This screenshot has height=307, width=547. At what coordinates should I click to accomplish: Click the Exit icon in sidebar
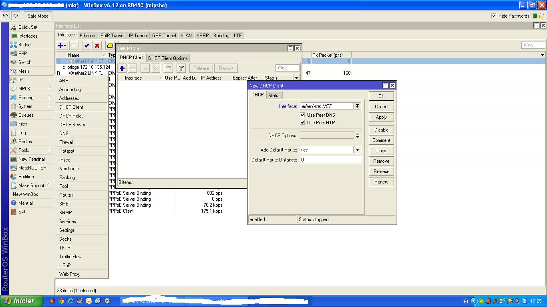tap(14, 212)
